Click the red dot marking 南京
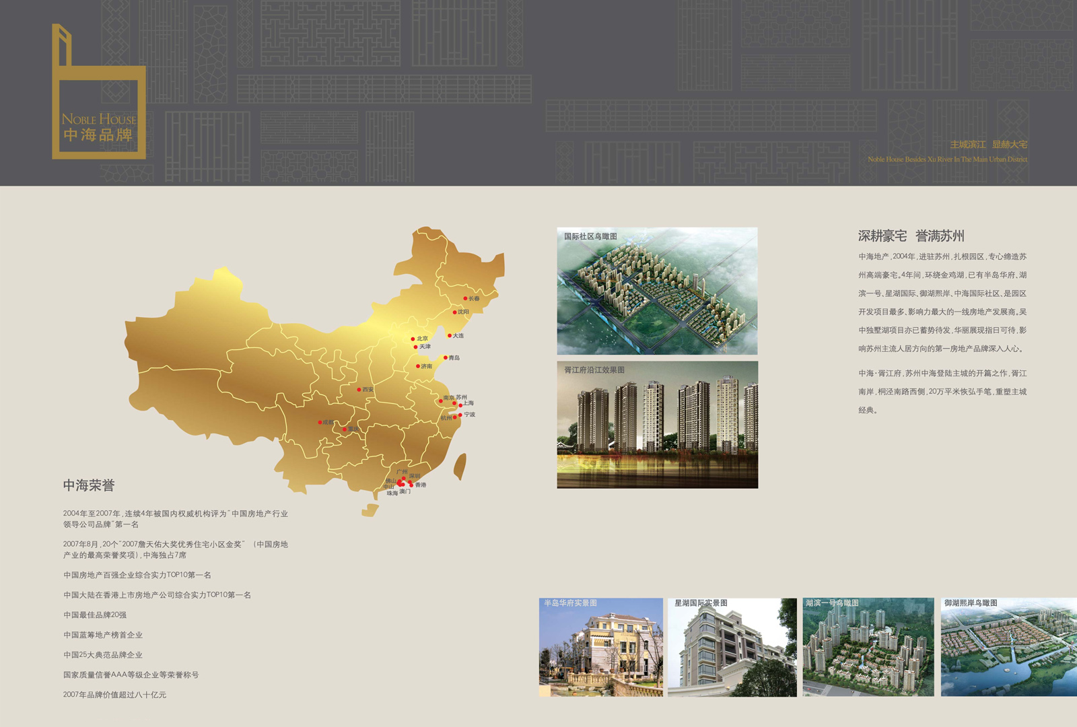The height and width of the screenshot is (727, 1077). click(x=441, y=401)
